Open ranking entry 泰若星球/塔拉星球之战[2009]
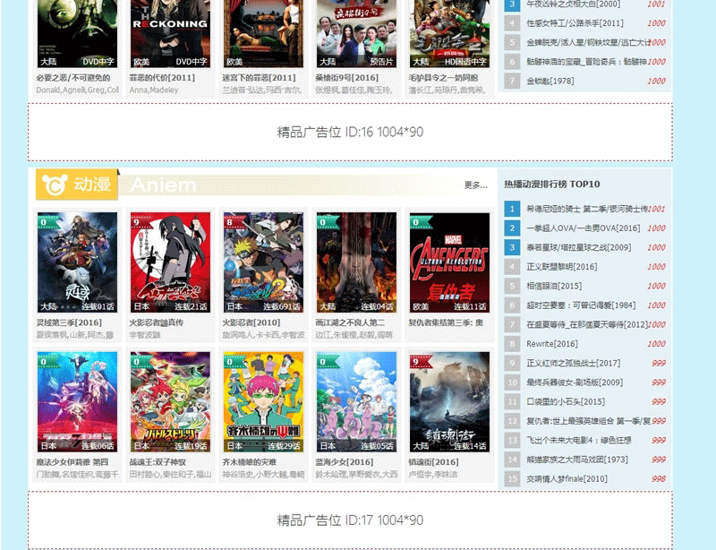716x550 pixels. pos(579,247)
